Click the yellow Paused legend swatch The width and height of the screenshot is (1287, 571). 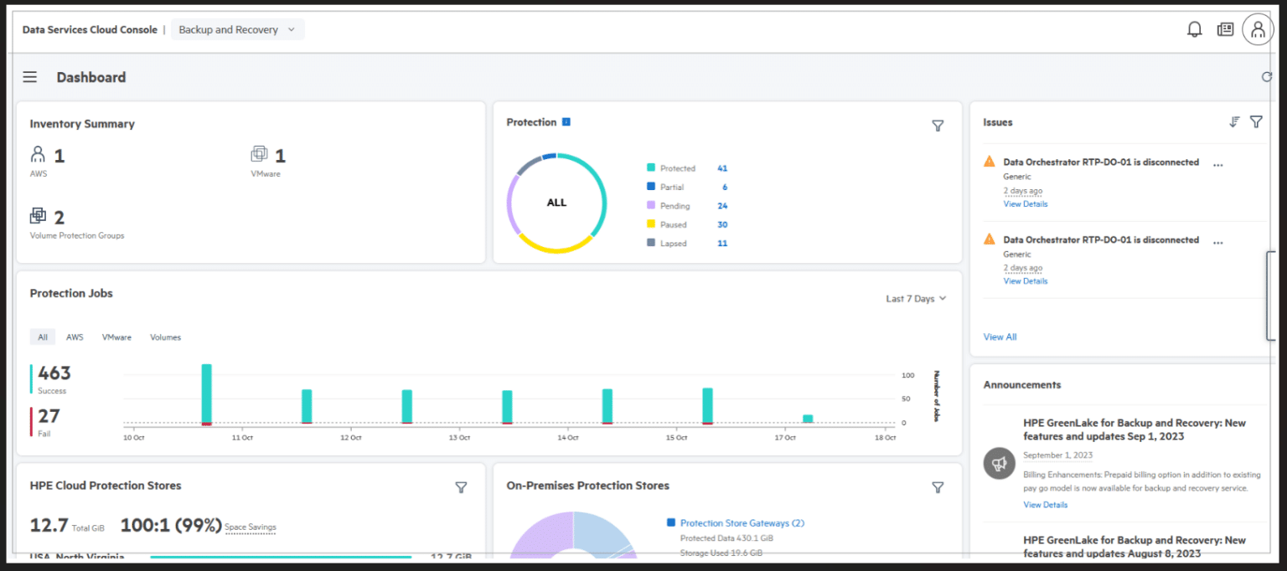pos(651,224)
